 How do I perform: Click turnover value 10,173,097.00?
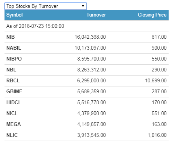point(90,48)
